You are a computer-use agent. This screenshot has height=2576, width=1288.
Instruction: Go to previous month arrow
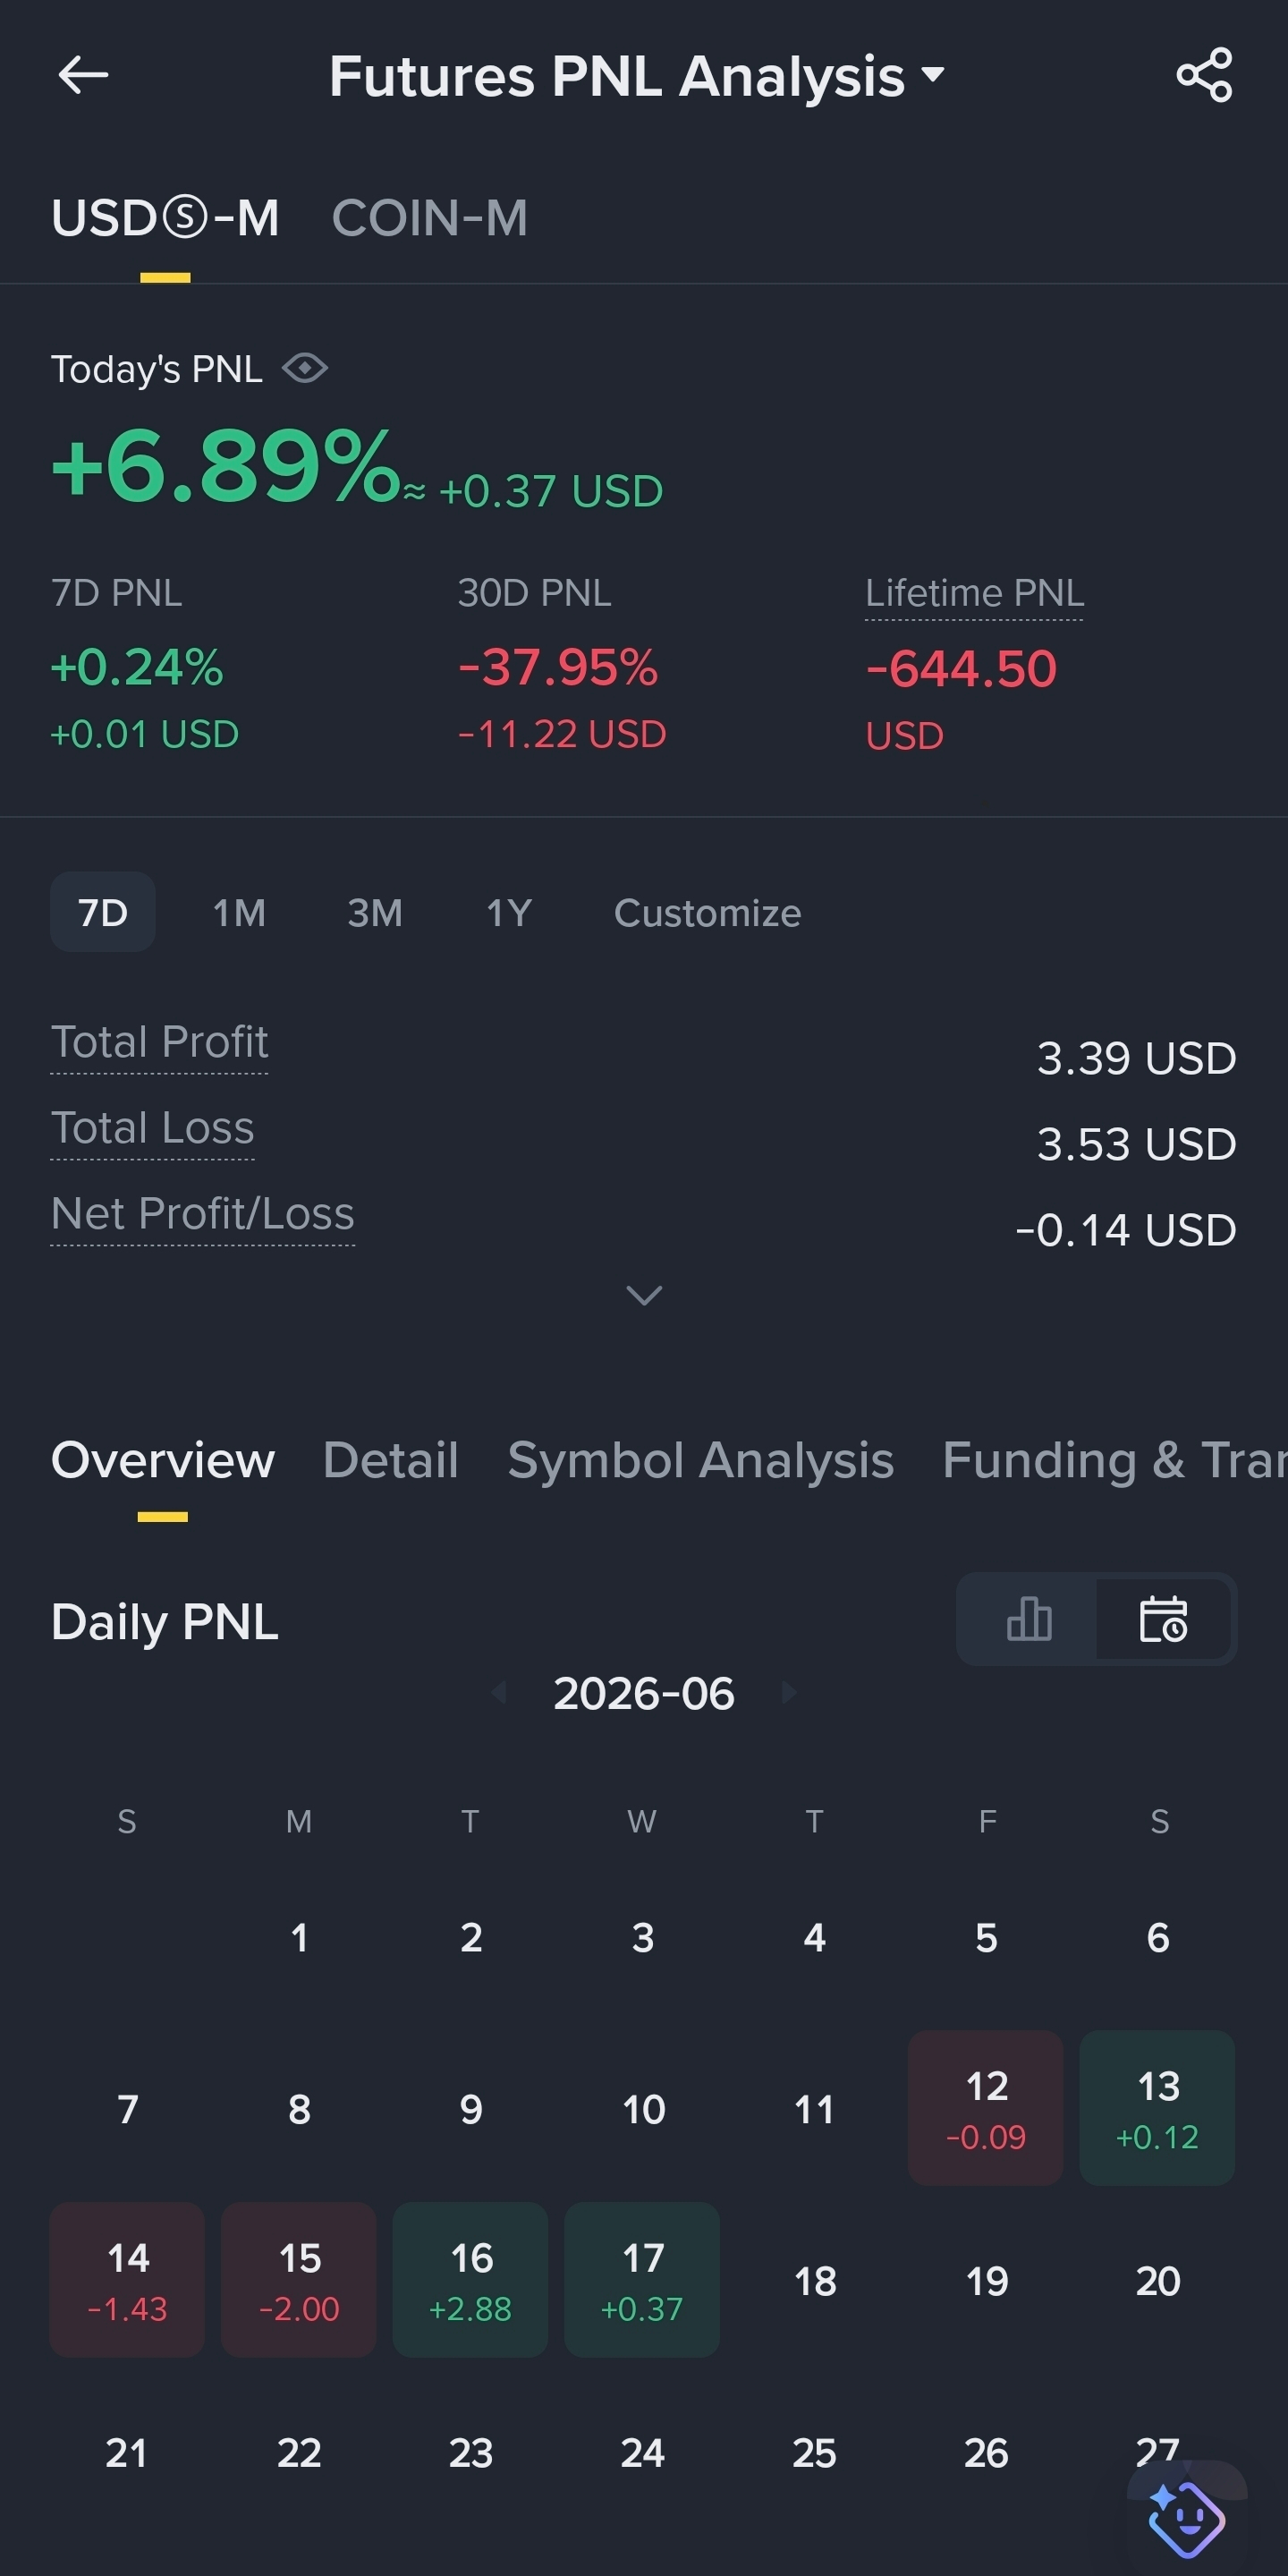point(499,1692)
